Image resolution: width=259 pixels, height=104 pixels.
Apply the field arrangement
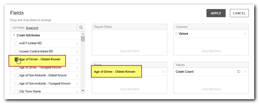[x=216, y=13]
